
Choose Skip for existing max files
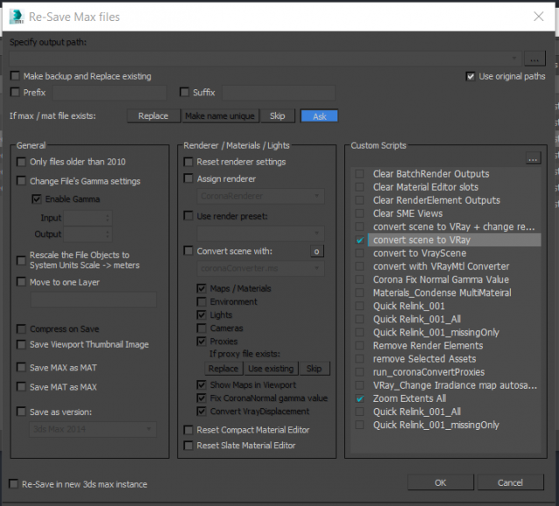pos(278,116)
